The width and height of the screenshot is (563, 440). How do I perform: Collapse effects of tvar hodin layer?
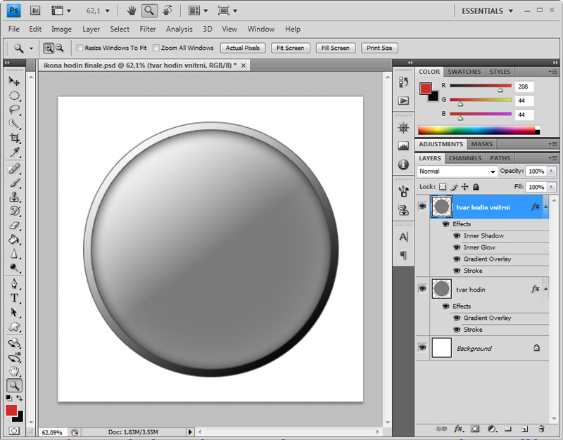545,289
